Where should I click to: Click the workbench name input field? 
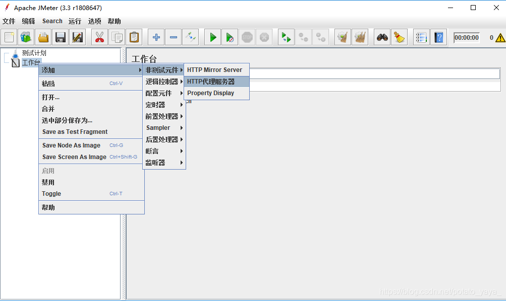374,73
